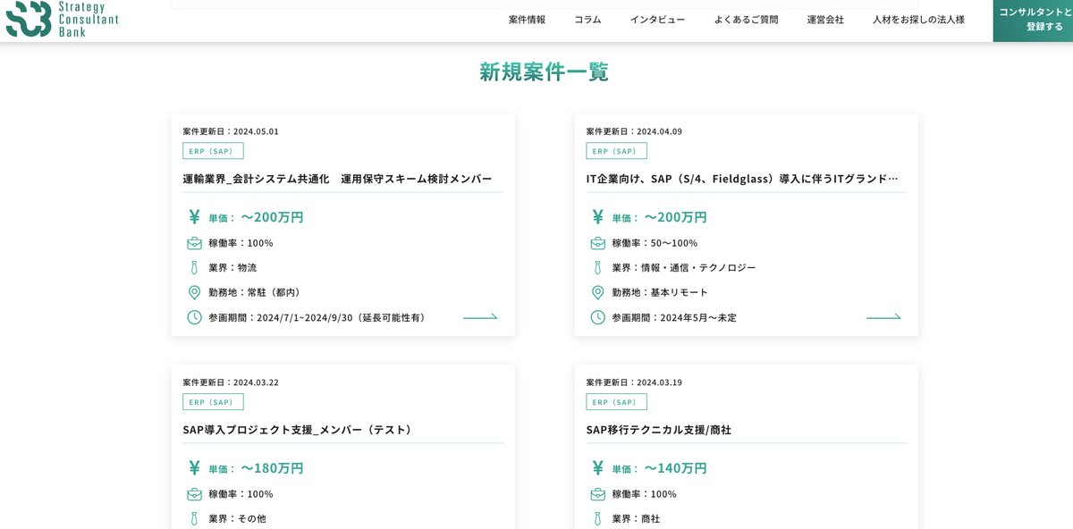Click 稼働率:50〜100% text
The image size is (1073, 529).
tap(655, 243)
